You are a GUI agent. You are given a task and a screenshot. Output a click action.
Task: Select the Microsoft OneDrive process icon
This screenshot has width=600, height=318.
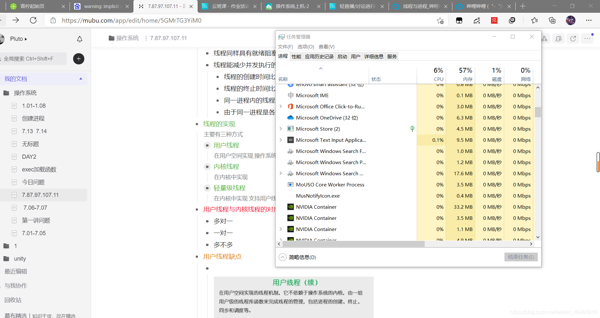291,118
